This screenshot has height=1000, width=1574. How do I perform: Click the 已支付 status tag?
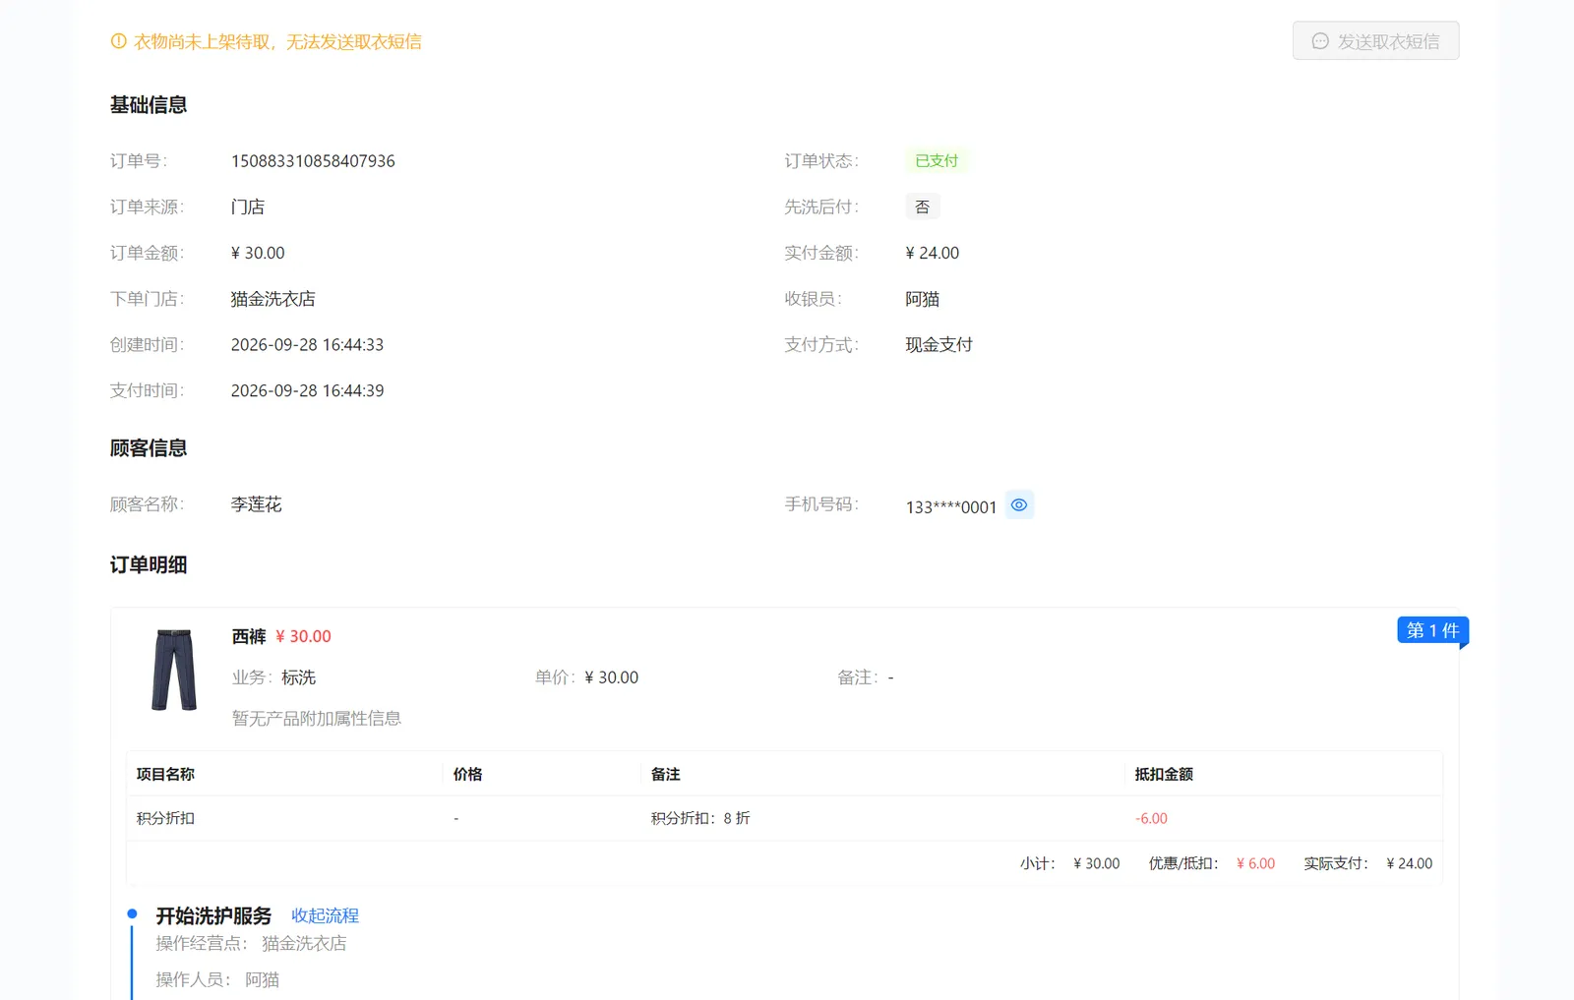[937, 160]
